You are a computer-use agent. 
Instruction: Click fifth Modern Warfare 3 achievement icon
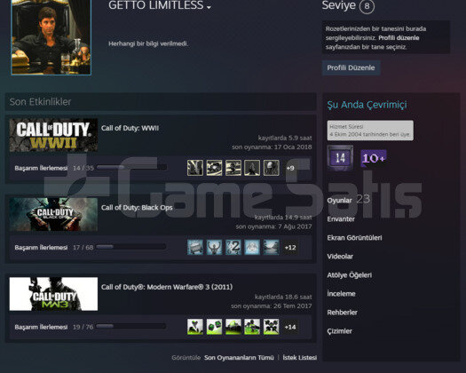(x=272, y=327)
